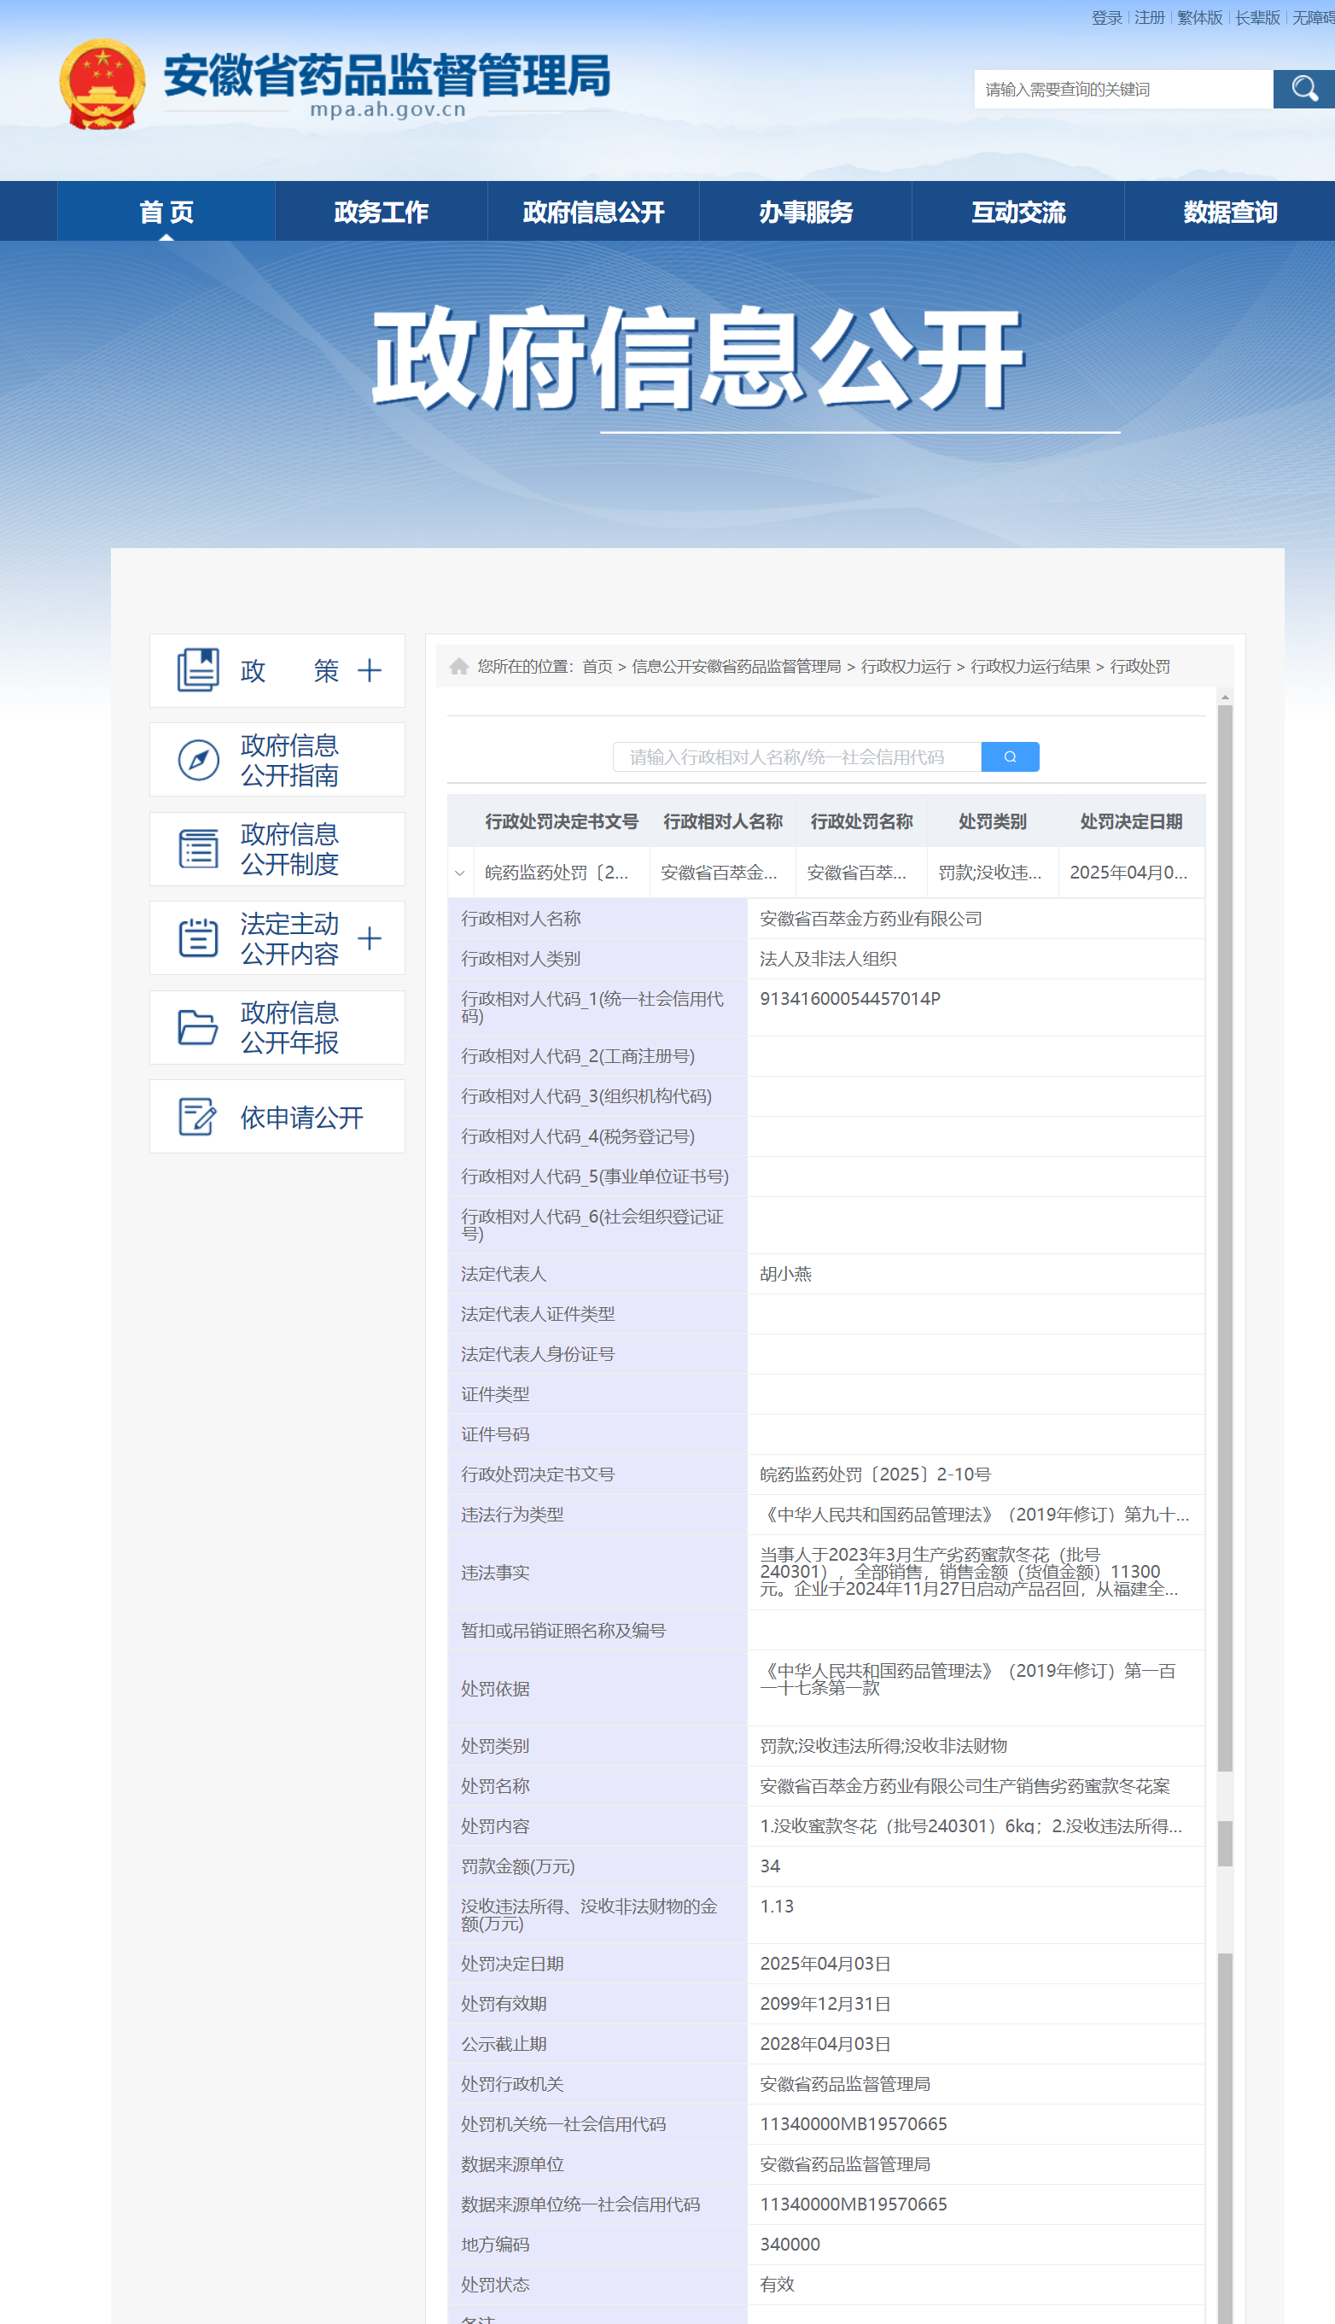Focus the 行政相对人名称 search input
The width and height of the screenshot is (1335, 2324).
796,756
